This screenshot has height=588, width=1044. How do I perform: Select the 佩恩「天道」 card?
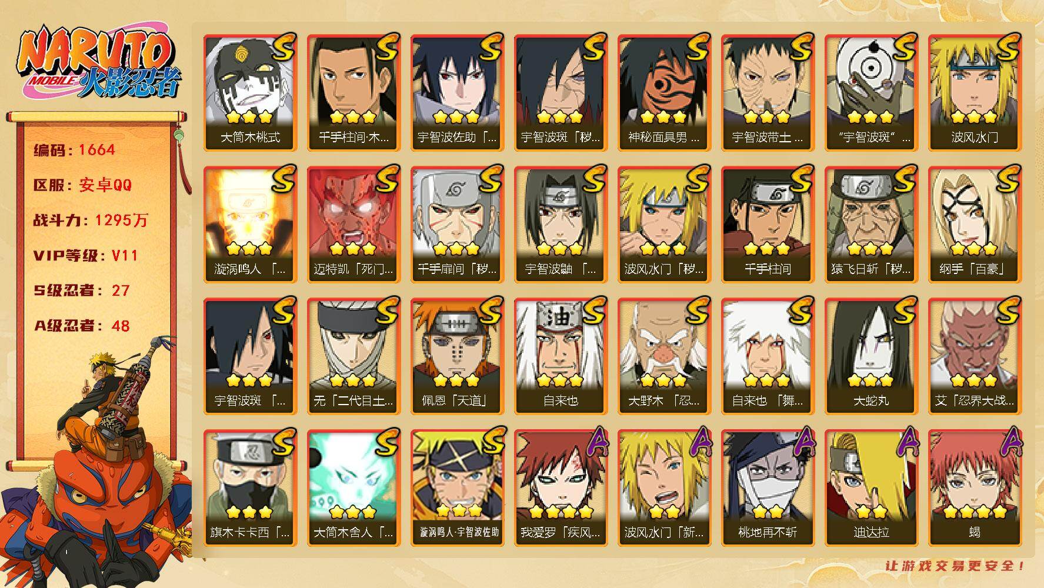(457, 356)
